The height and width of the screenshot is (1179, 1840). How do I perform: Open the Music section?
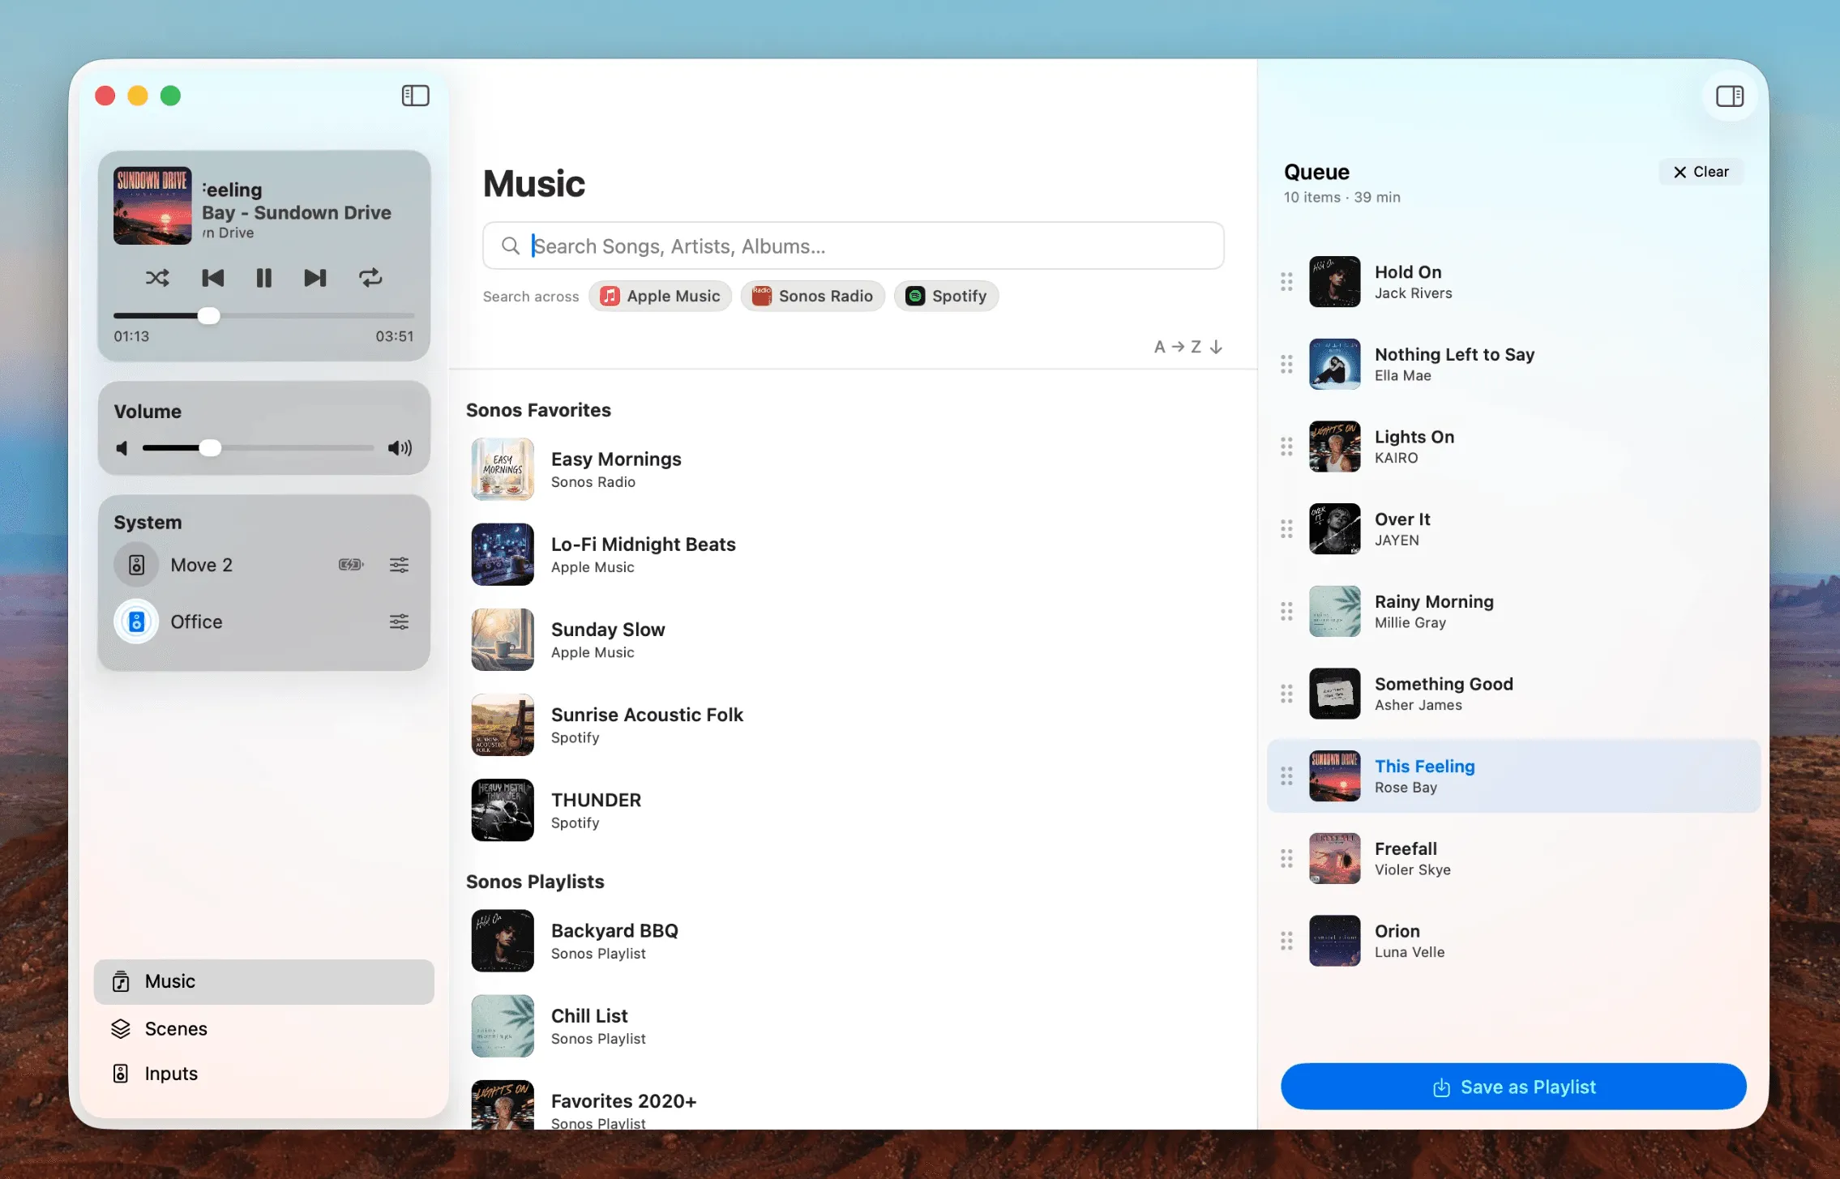[x=263, y=981]
